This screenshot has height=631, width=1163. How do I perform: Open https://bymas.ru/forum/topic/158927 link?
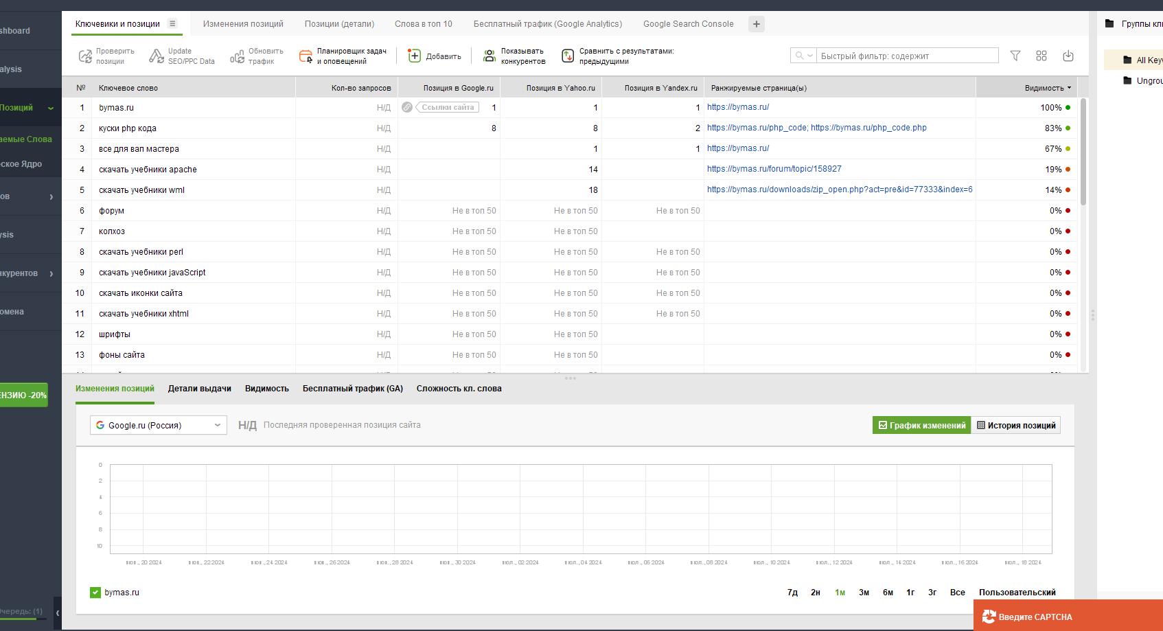pyautogui.click(x=774, y=169)
